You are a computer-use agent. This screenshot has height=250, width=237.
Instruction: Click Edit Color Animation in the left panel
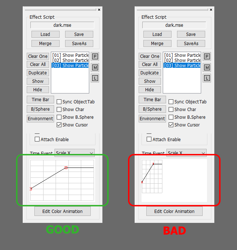[x=63, y=211]
